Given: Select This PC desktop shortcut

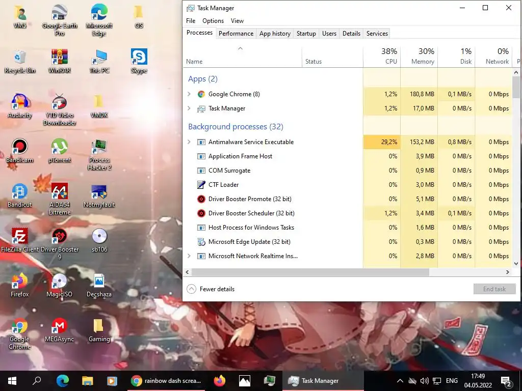Looking at the screenshot, I should (99, 62).
